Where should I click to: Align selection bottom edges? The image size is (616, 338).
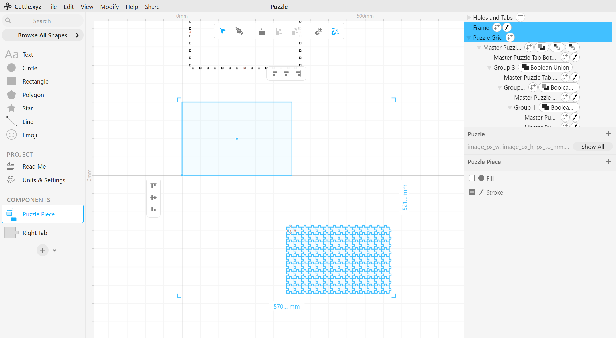[x=154, y=209]
